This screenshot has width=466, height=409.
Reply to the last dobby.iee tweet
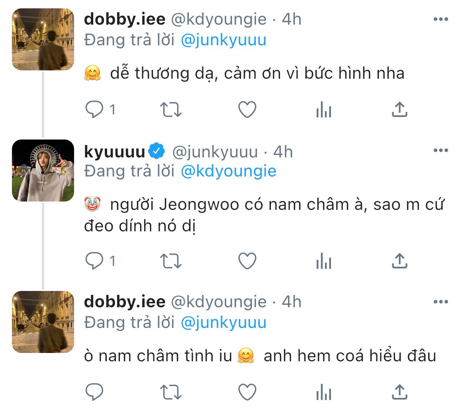pyautogui.click(x=94, y=392)
